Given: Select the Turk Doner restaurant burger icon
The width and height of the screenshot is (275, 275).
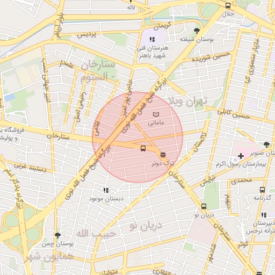Looking at the screenshot, I should coord(163,155).
